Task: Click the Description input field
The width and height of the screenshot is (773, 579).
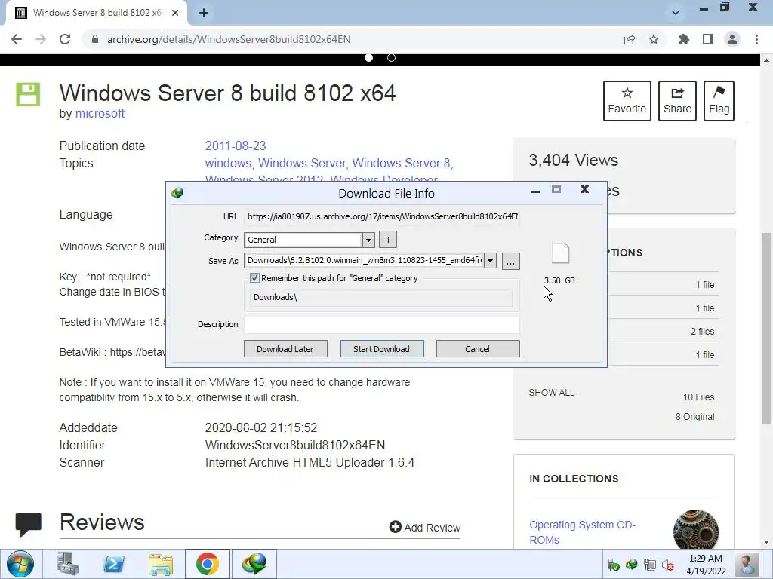Action: (382, 325)
